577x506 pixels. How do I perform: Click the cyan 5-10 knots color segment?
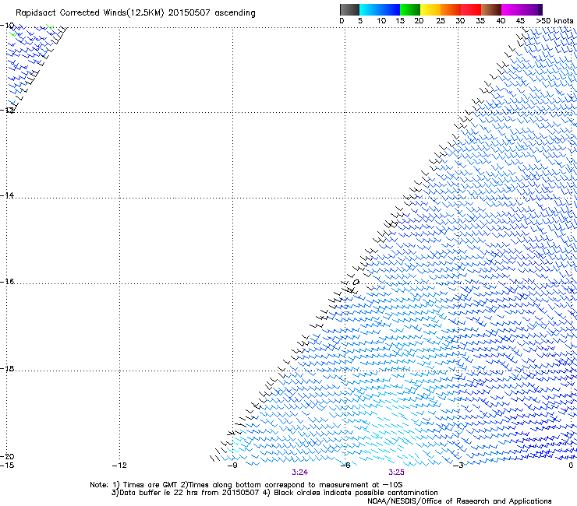(370, 9)
